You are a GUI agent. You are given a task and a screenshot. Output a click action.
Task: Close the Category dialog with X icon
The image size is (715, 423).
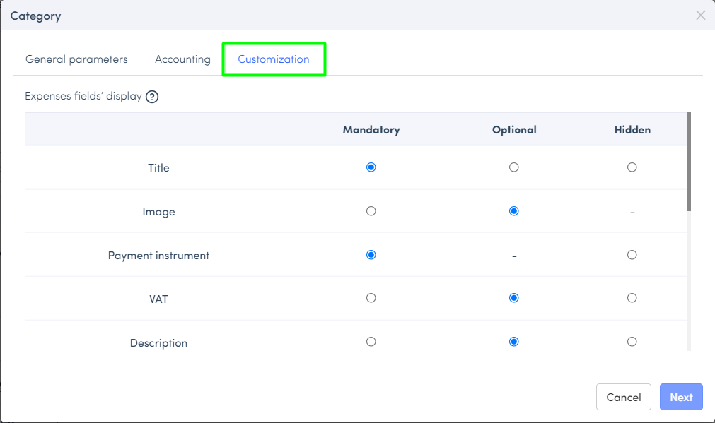700,16
